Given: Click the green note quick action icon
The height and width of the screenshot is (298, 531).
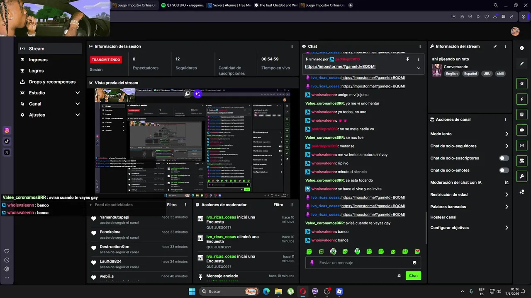Looking at the screenshot, I should coord(522,114).
